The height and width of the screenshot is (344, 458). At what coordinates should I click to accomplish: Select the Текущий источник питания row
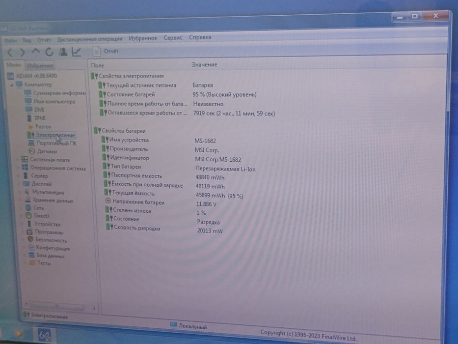coord(156,85)
